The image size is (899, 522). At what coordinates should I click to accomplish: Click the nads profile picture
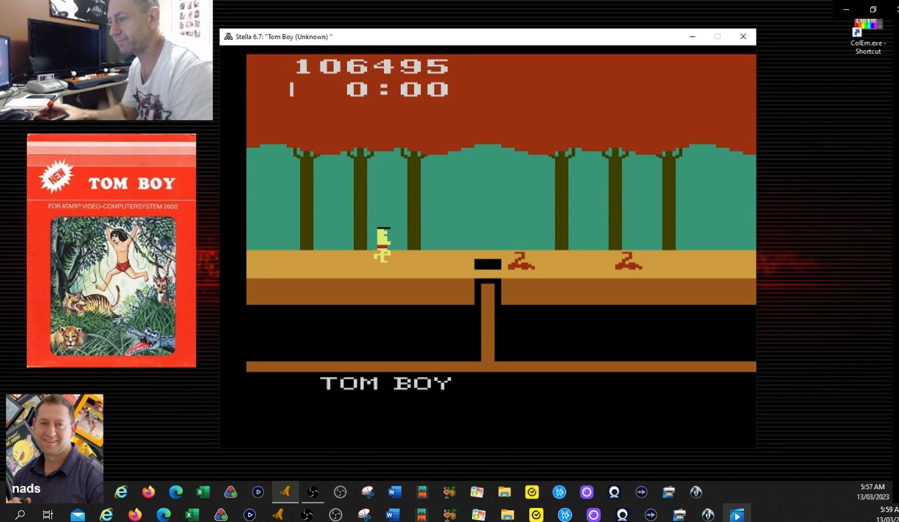pyautogui.click(x=54, y=448)
